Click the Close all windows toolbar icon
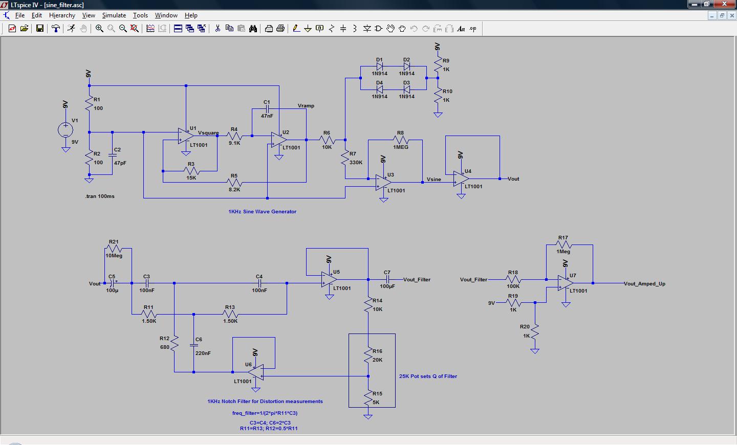 click(x=202, y=29)
